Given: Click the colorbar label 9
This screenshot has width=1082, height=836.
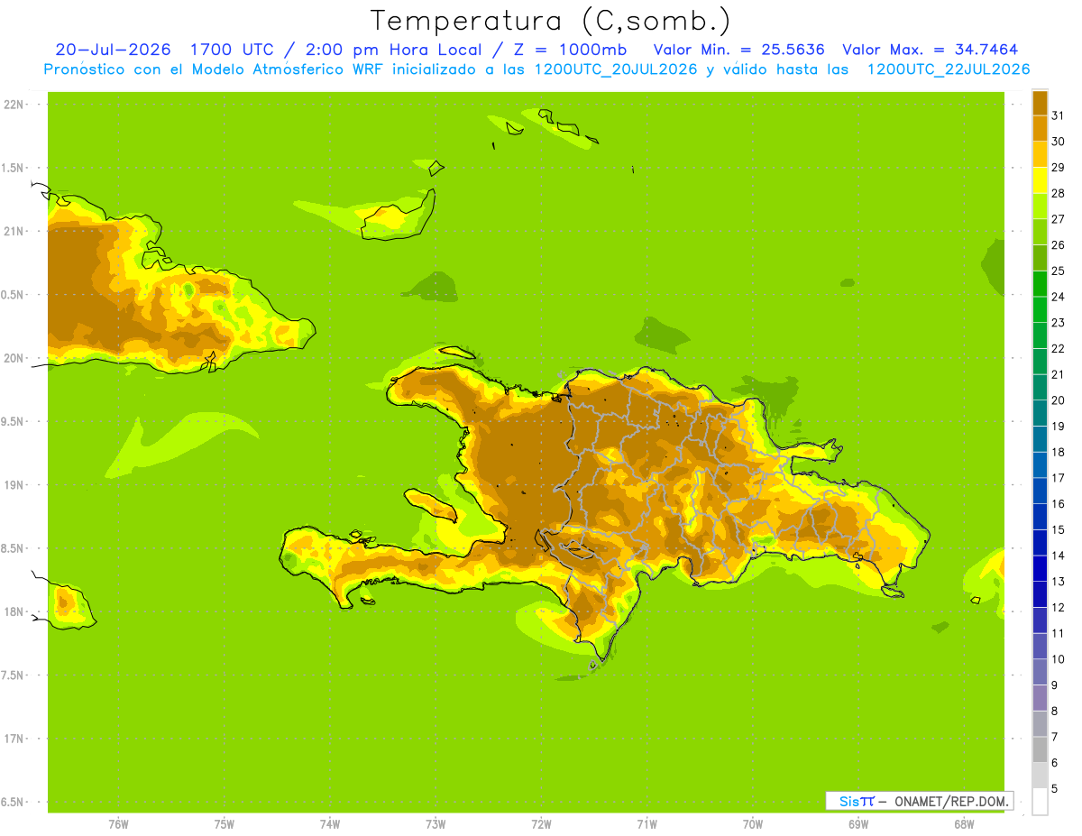Looking at the screenshot, I should (x=1055, y=685).
